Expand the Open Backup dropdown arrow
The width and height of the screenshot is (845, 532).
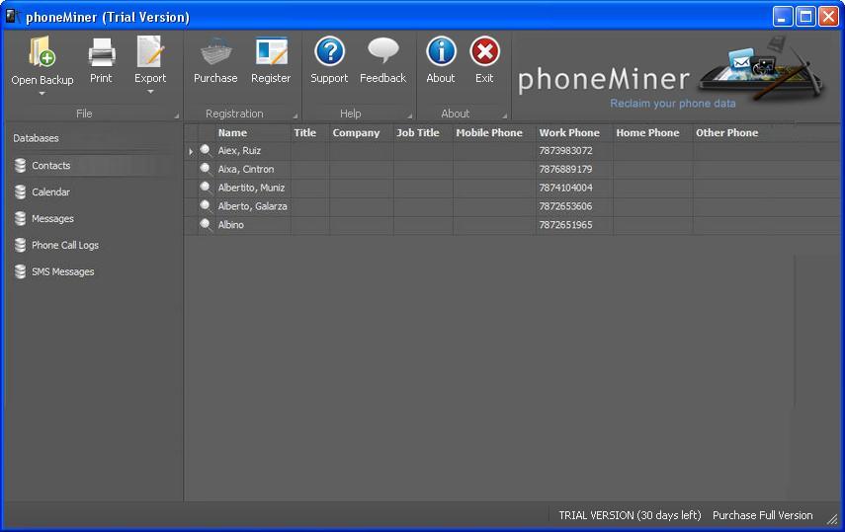coord(42,94)
